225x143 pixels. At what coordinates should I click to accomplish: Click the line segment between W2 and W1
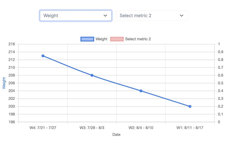pyautogui.click(x=165, y=99)
